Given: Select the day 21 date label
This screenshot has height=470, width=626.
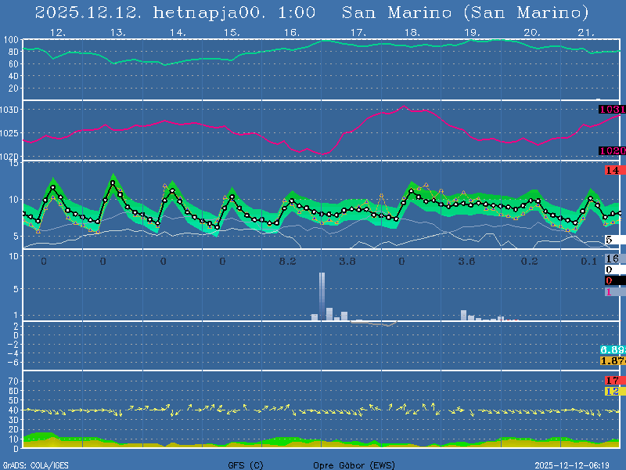Looking at the screenshot, I should (586, 33).
